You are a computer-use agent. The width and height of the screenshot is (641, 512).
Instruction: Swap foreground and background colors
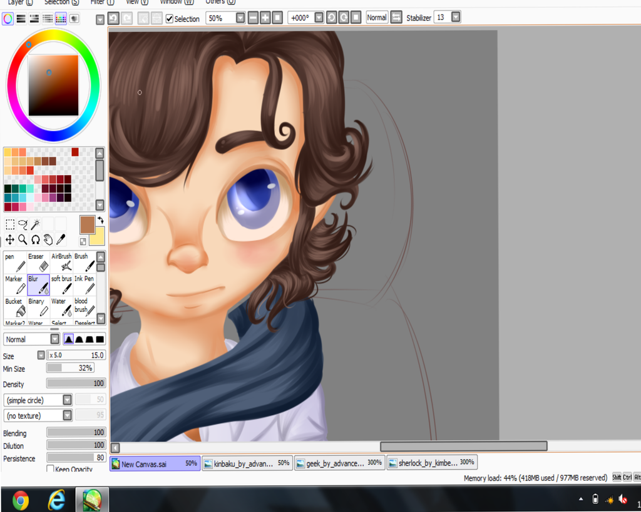point(101,221)
